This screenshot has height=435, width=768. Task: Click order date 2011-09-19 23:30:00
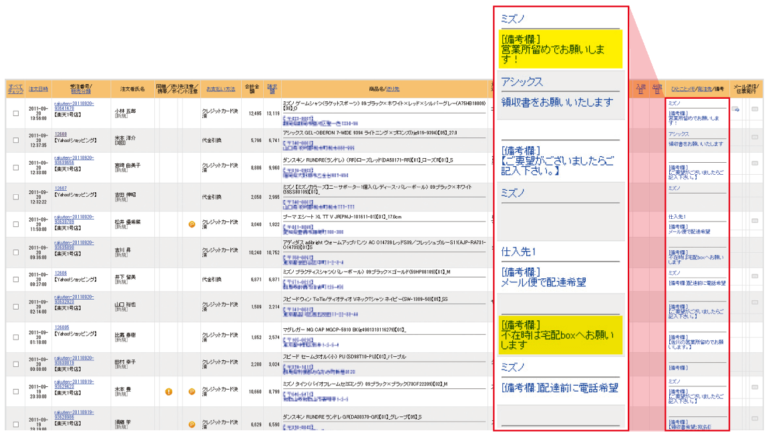coord(37,392)
